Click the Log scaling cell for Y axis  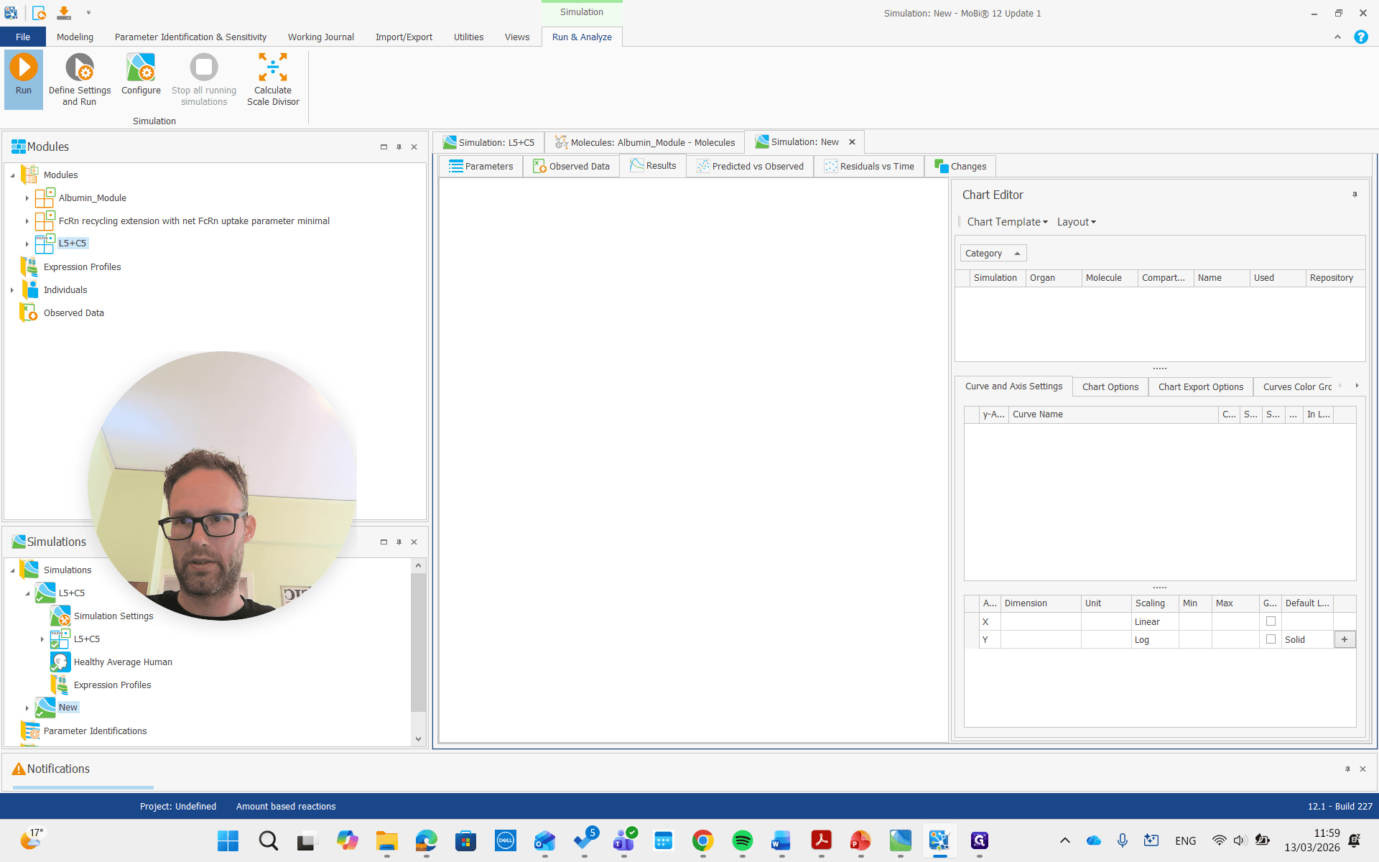click(1154, 639)
